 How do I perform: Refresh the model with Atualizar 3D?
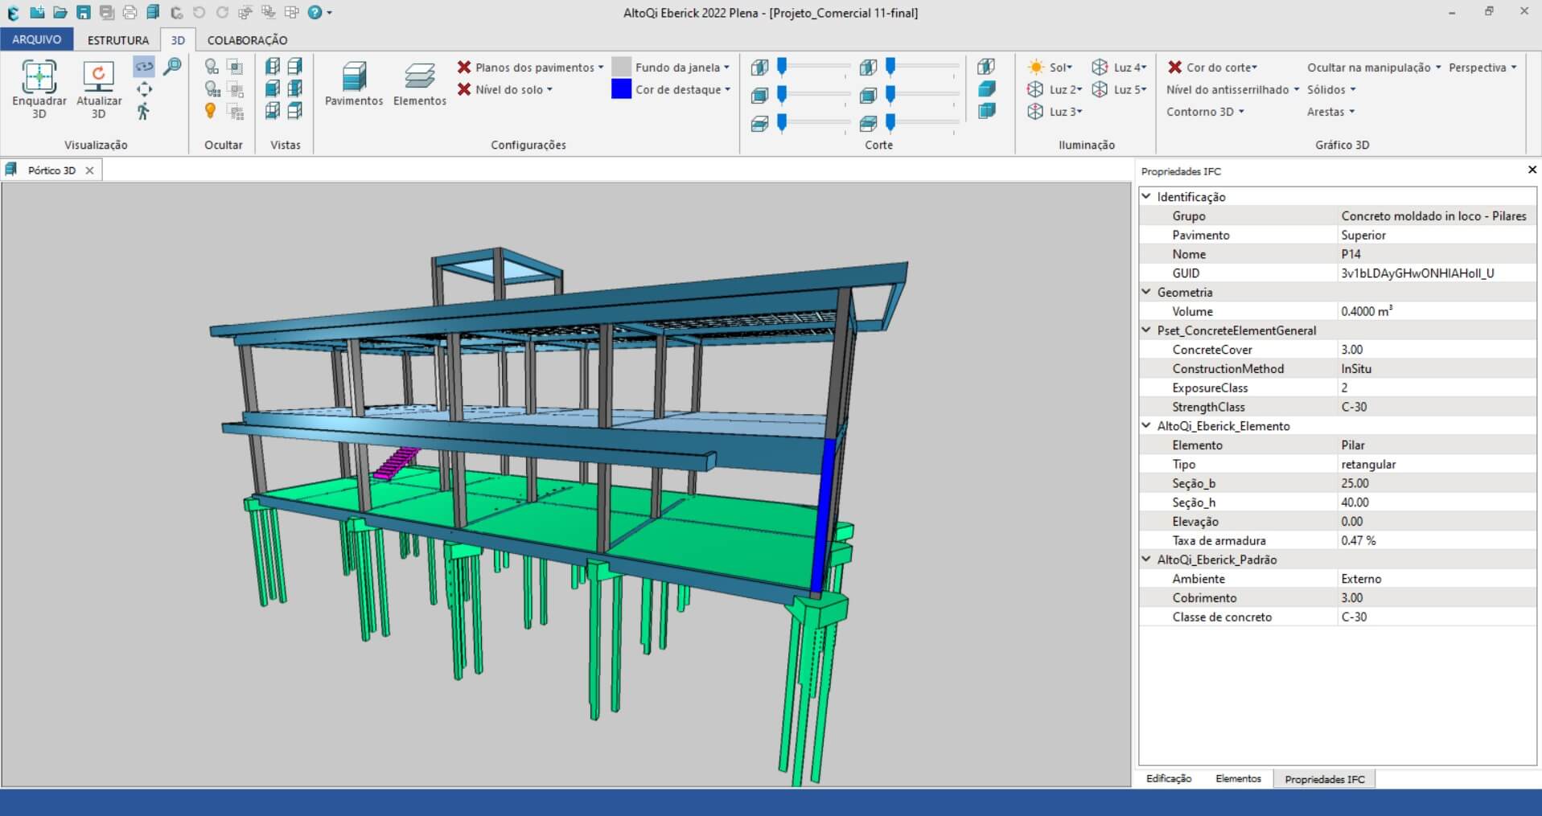tap(98, 78)
